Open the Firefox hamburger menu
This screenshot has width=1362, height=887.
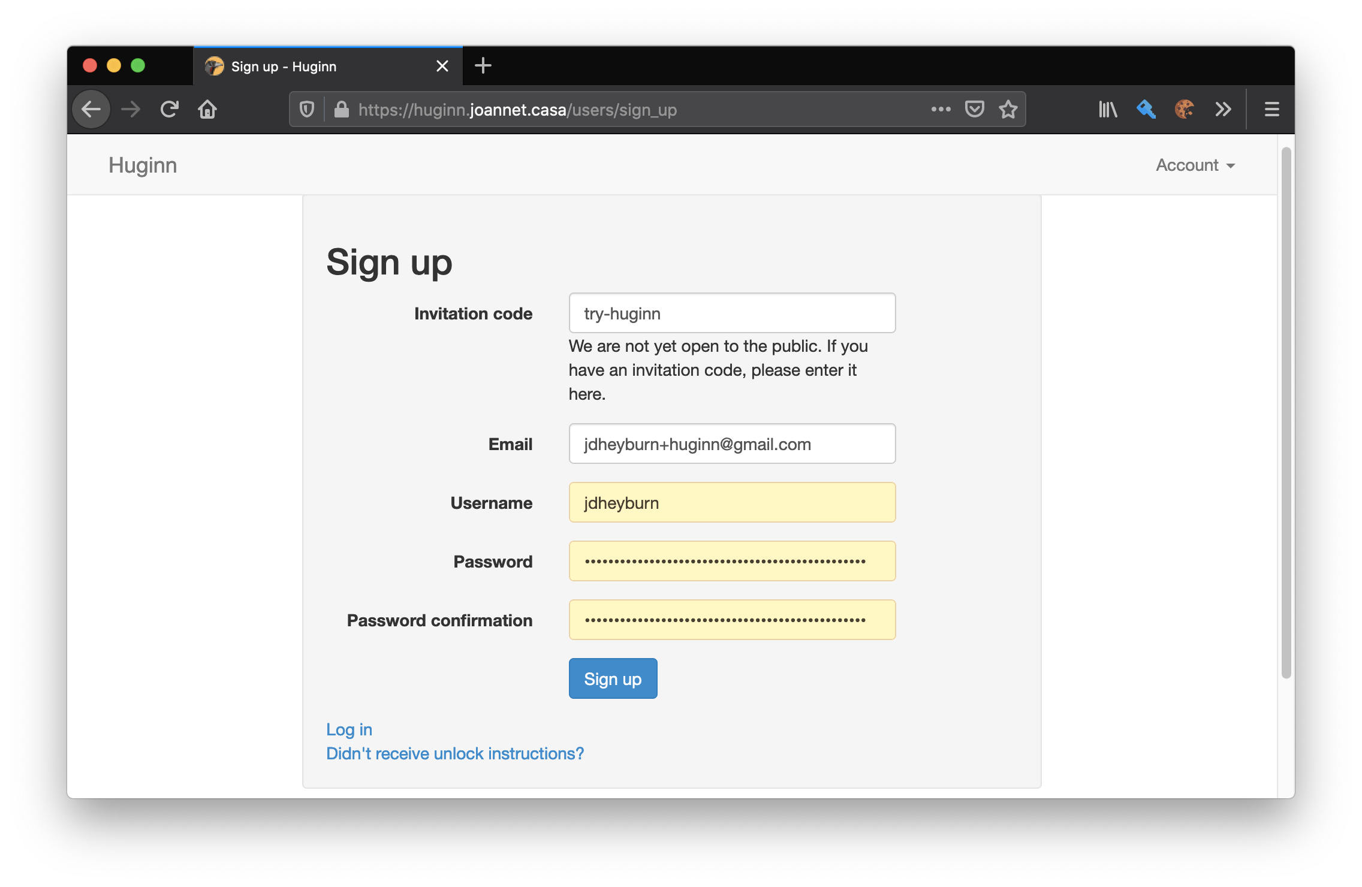(1272, 110)
